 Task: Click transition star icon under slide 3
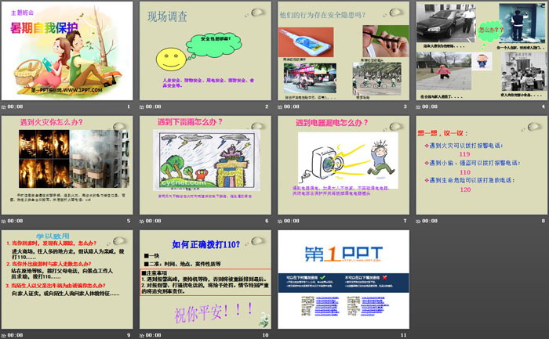point(280,107)
